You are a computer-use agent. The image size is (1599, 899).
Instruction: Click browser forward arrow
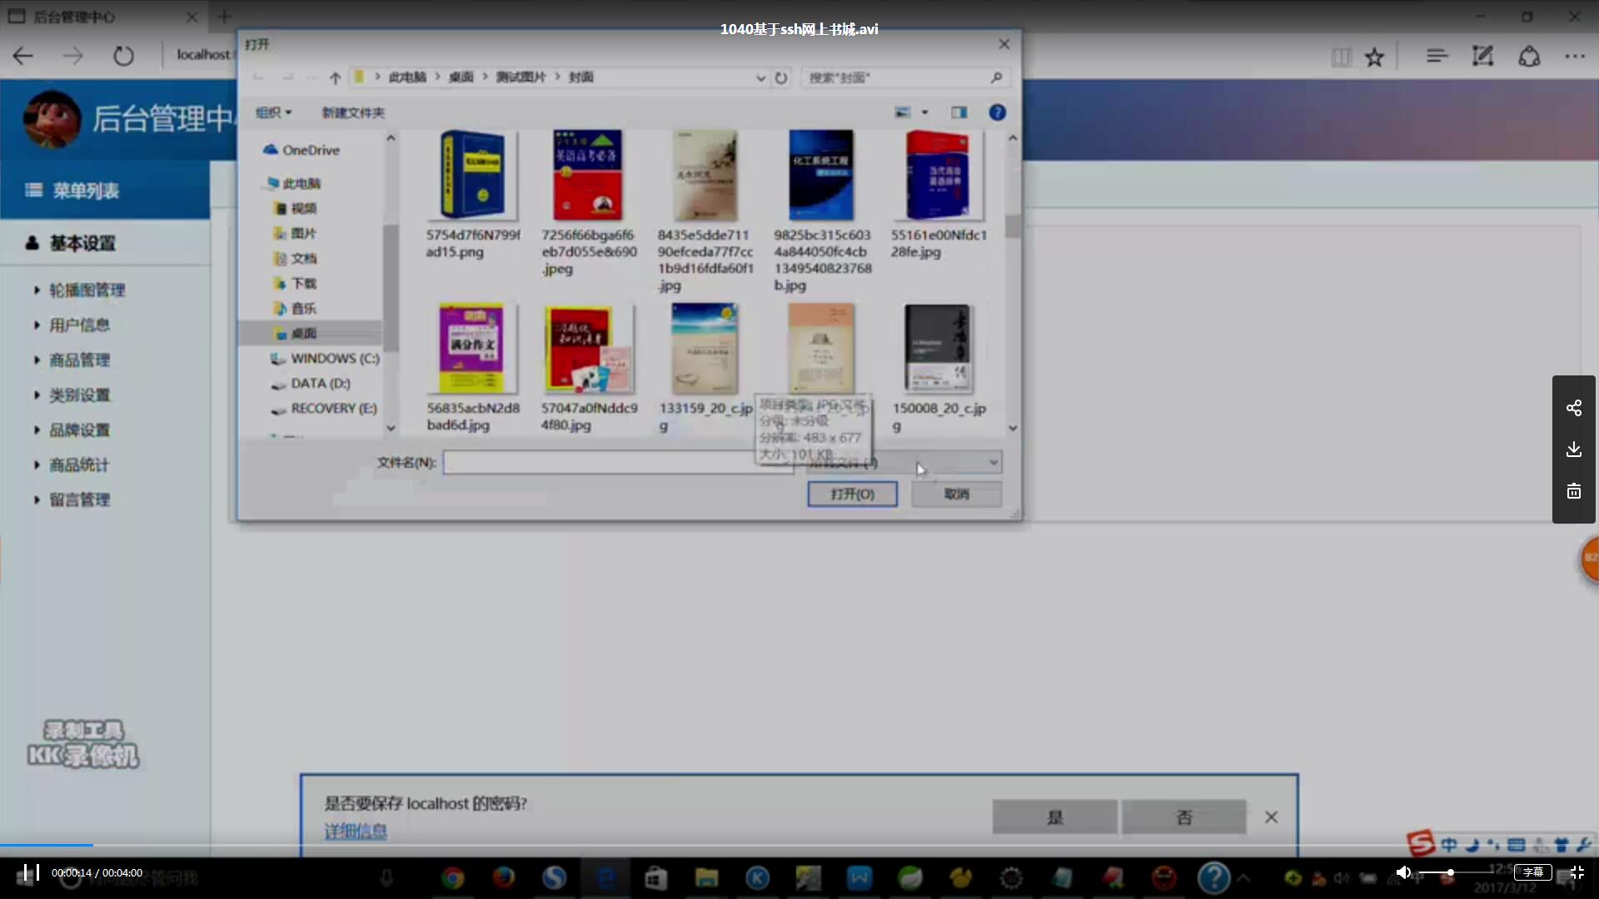click(x=73, y=56)
